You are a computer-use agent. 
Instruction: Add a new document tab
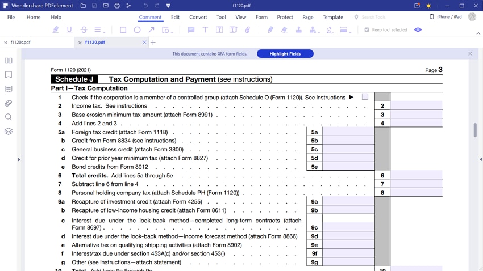click(153, 43)
